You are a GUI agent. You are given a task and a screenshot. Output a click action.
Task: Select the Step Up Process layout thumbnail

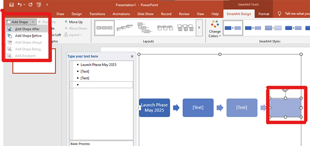[124, 28]
